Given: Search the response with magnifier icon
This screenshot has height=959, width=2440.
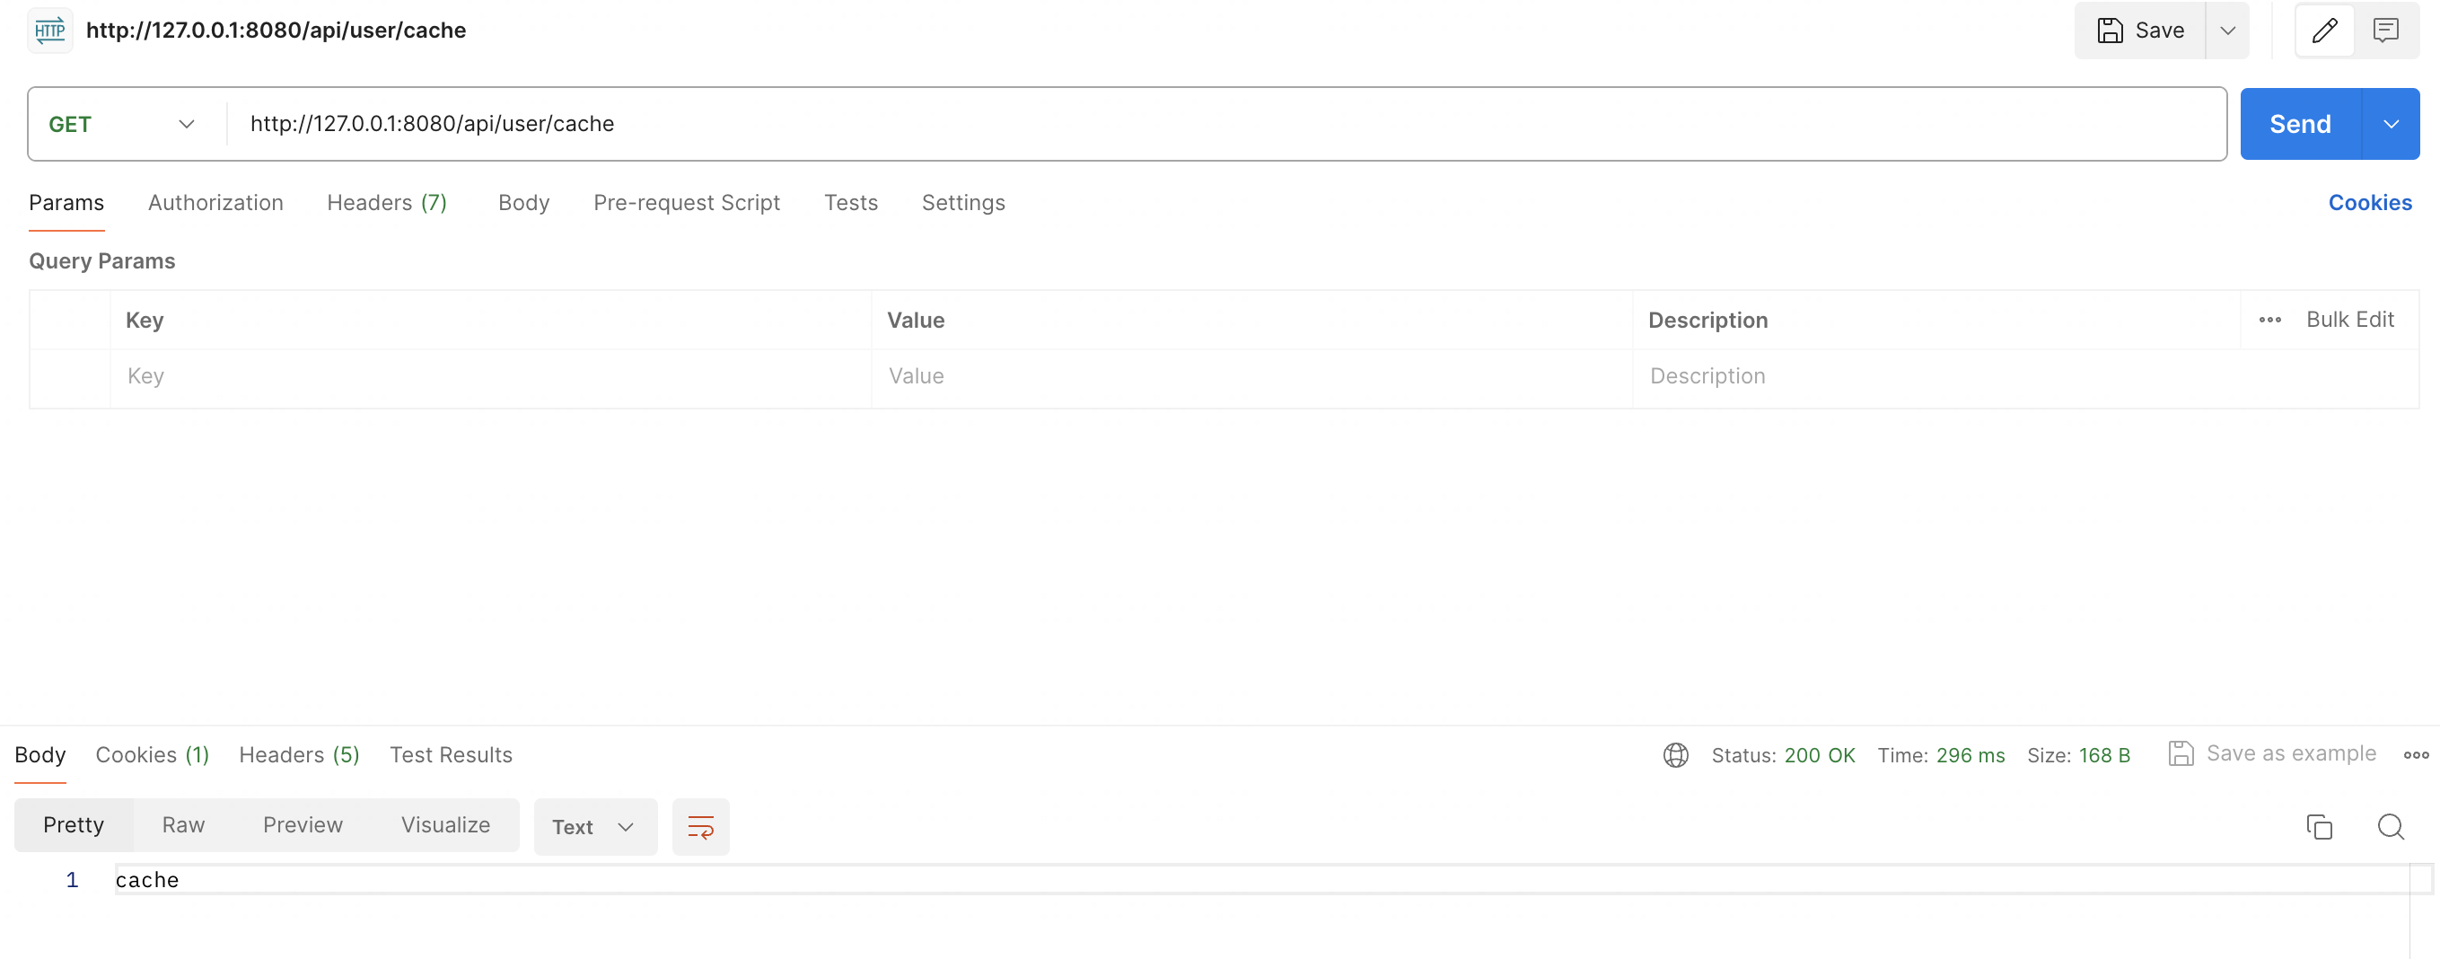Looking at the screenshot, I should [2390, 826].
